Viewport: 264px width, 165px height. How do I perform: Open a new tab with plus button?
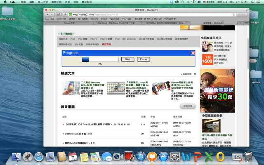click(x=240, y=23)
